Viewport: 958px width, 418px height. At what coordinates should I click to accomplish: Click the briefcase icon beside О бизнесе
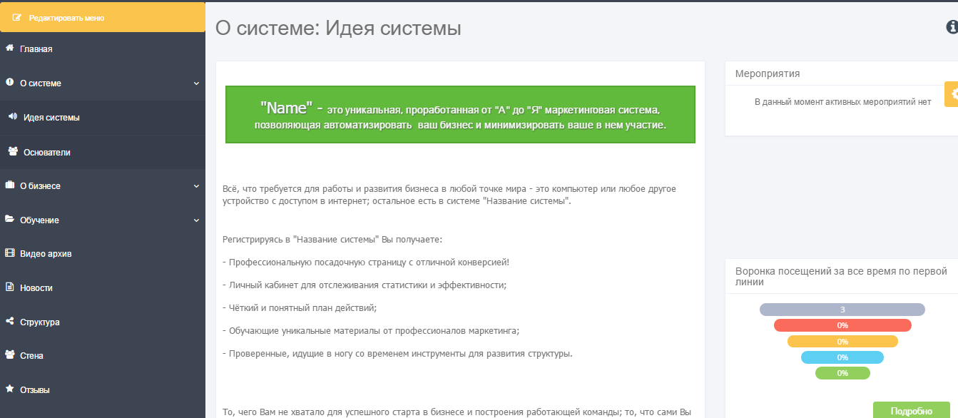pyautogui.click(x=10, y=185)
